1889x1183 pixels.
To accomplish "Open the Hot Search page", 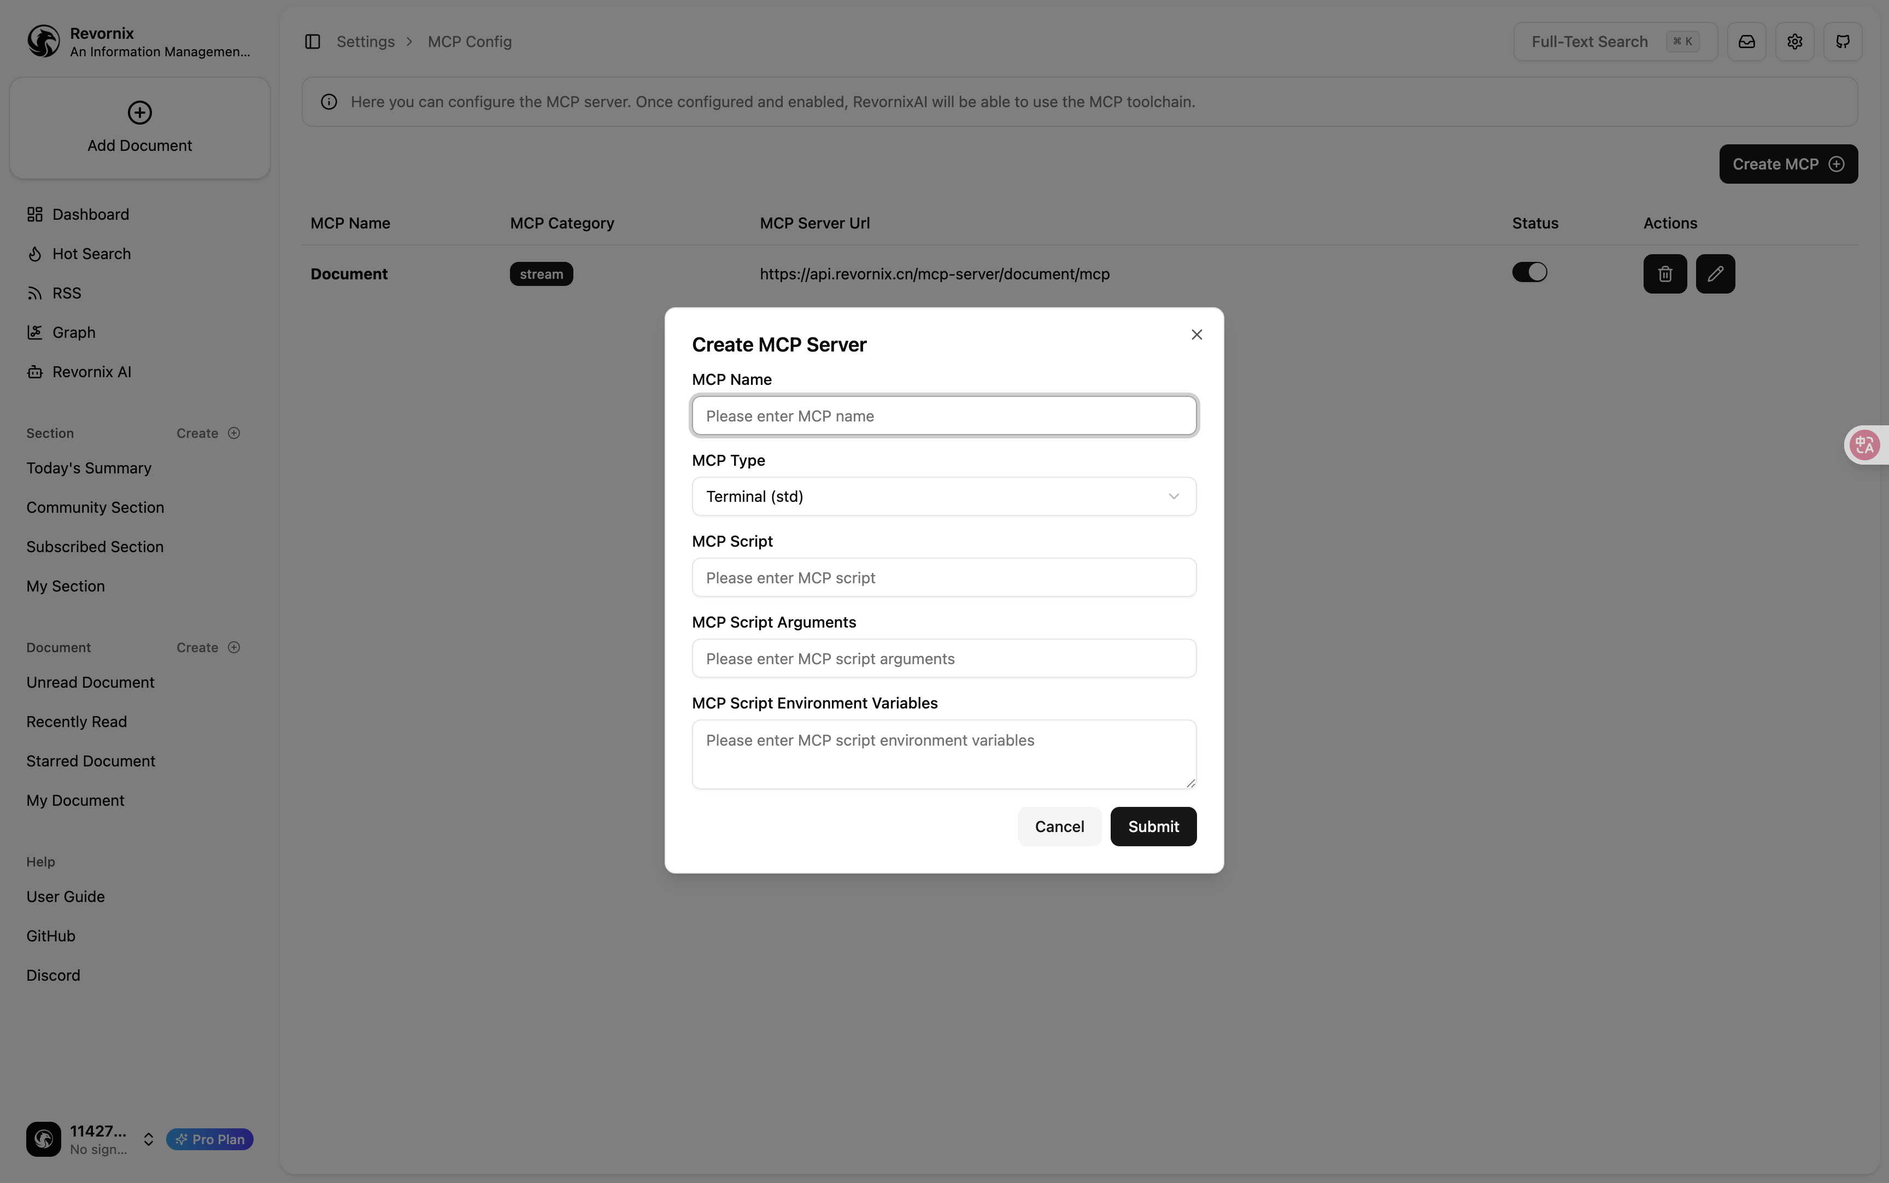I will coord(91,254).
